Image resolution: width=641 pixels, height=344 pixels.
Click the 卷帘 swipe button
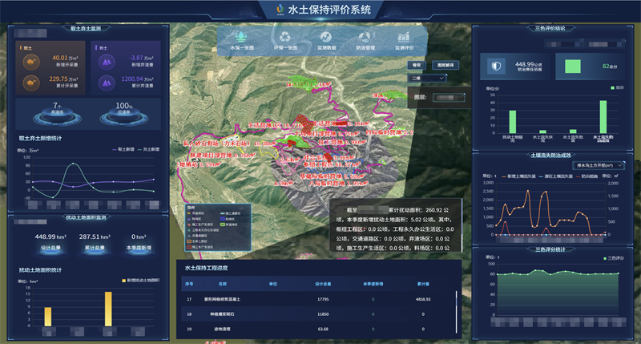416,64
